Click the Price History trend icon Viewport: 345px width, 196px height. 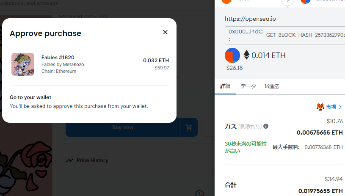pyautogui.click(x=70, y=160)
